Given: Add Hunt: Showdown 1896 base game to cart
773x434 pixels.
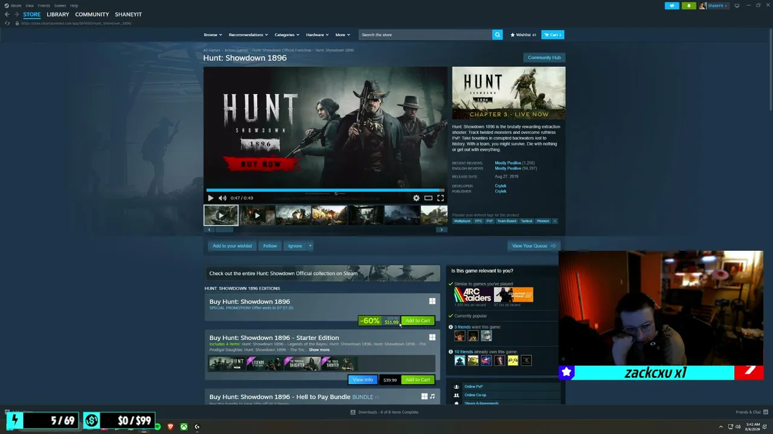Looking at the screenshot, I should pyautogui.click(x=417, y=321).
